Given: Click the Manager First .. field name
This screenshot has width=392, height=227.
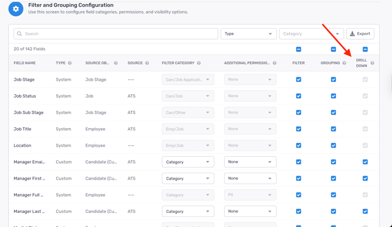Looking at the screenshot, I should coord(29,178).
